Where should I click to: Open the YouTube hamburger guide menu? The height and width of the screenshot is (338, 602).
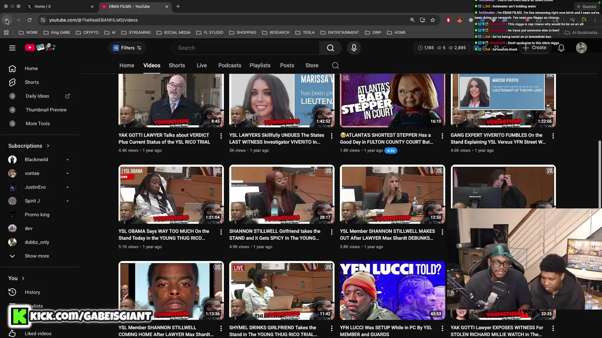(x=12, y=48)
